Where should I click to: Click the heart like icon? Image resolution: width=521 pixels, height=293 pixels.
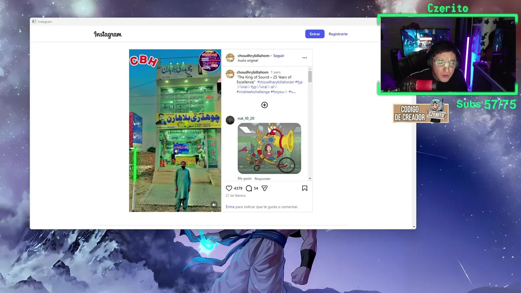tap(229, 188)
